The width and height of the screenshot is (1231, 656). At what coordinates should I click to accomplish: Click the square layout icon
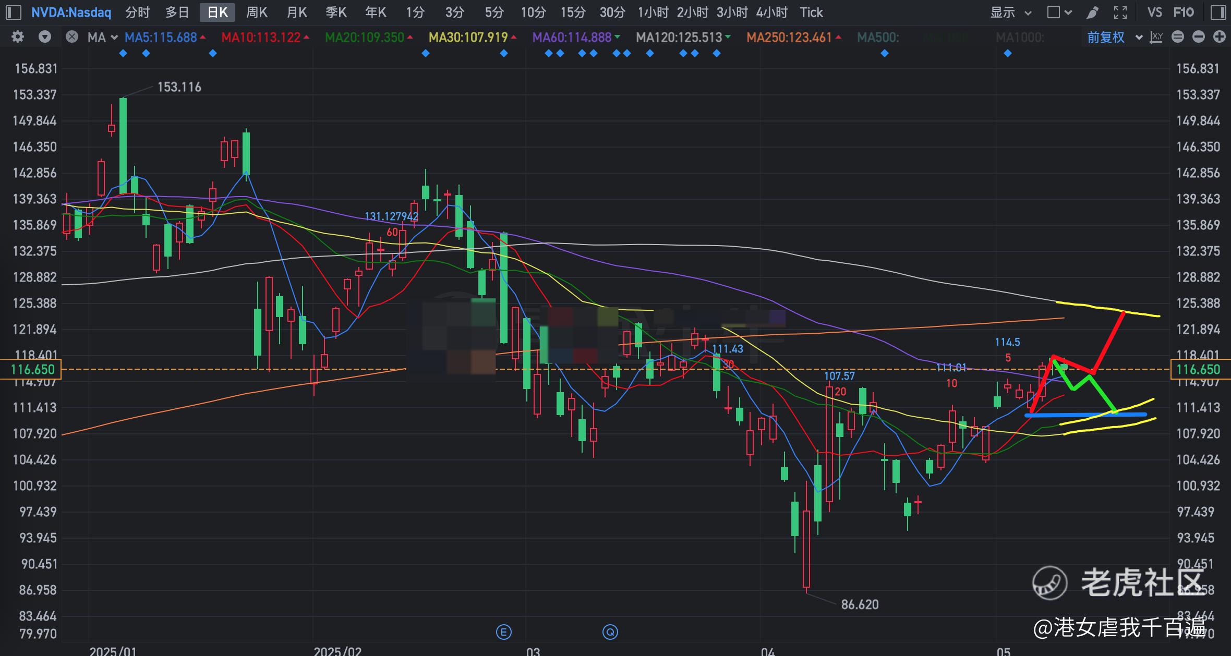pos(1054,12)
